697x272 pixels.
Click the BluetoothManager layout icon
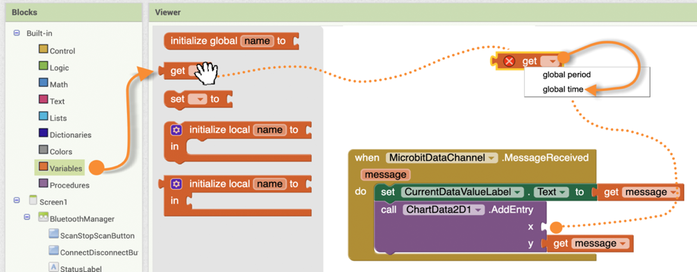43,217
